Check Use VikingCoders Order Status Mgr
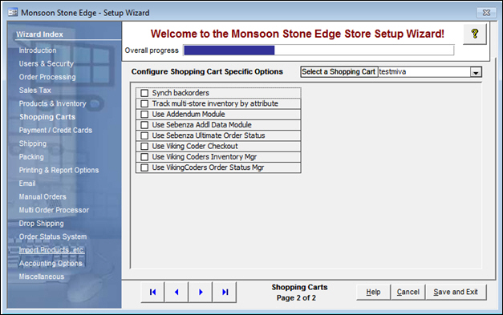Viewport: 503px width, 315px height. click(144, 168)
